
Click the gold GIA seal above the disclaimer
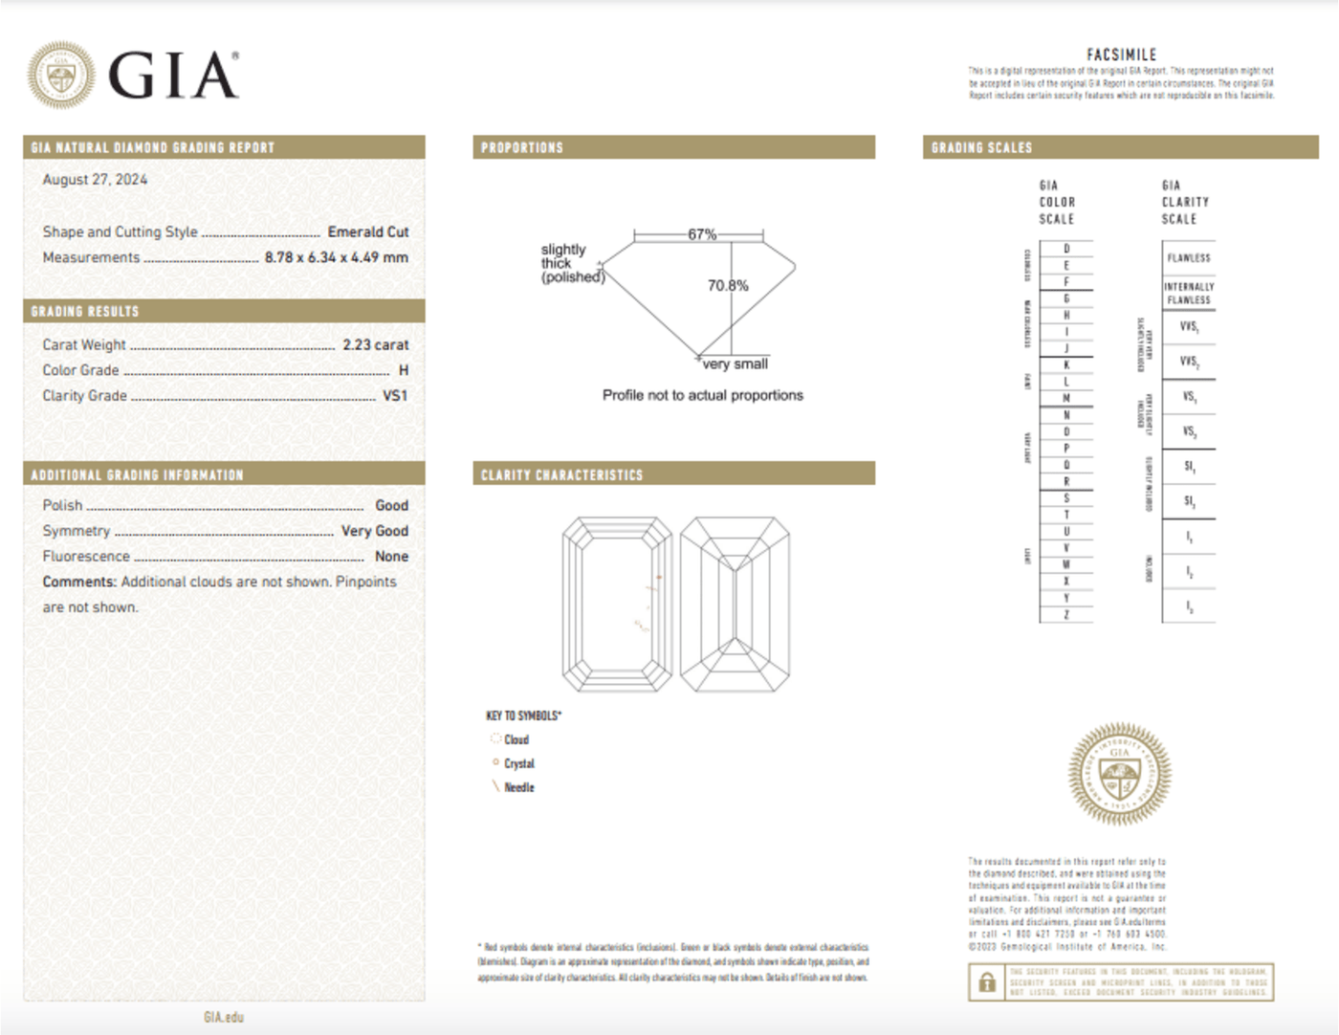point(1119,774)
